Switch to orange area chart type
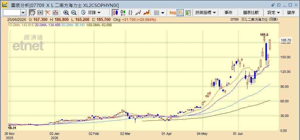 tap(146, 13)
